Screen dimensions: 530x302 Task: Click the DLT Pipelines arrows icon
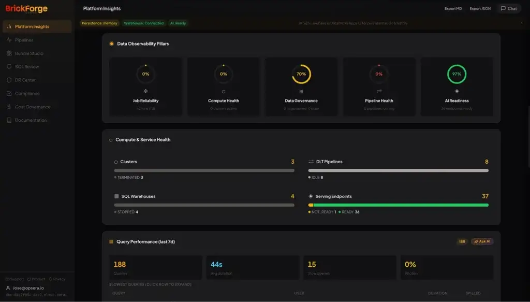point(311,162)
